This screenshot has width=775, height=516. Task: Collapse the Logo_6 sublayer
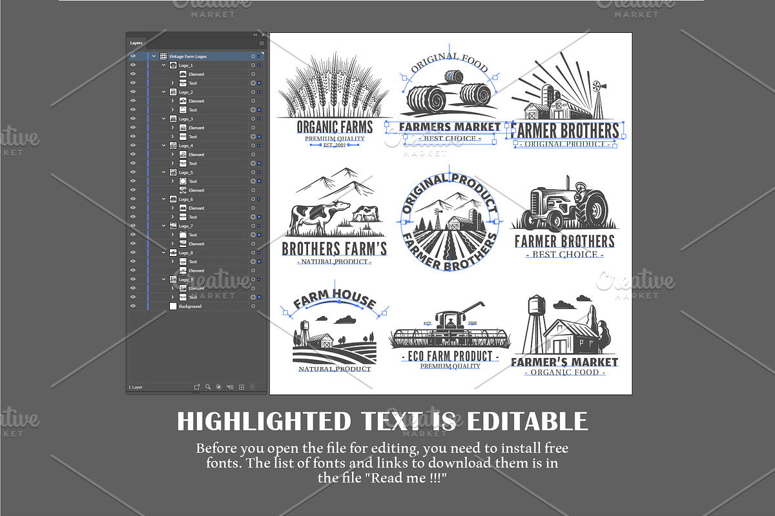pyautogui.click(x=163, y=199)
